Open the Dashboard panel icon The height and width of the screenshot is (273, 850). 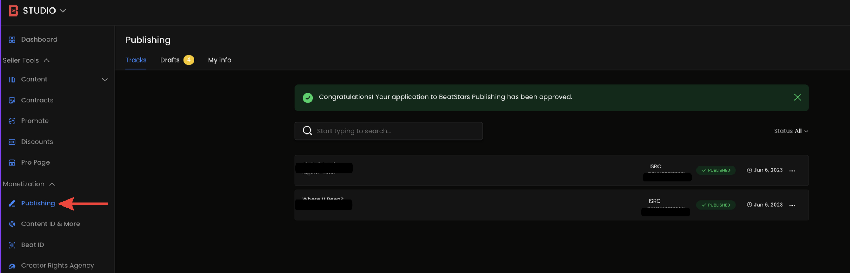coord(12,39)
